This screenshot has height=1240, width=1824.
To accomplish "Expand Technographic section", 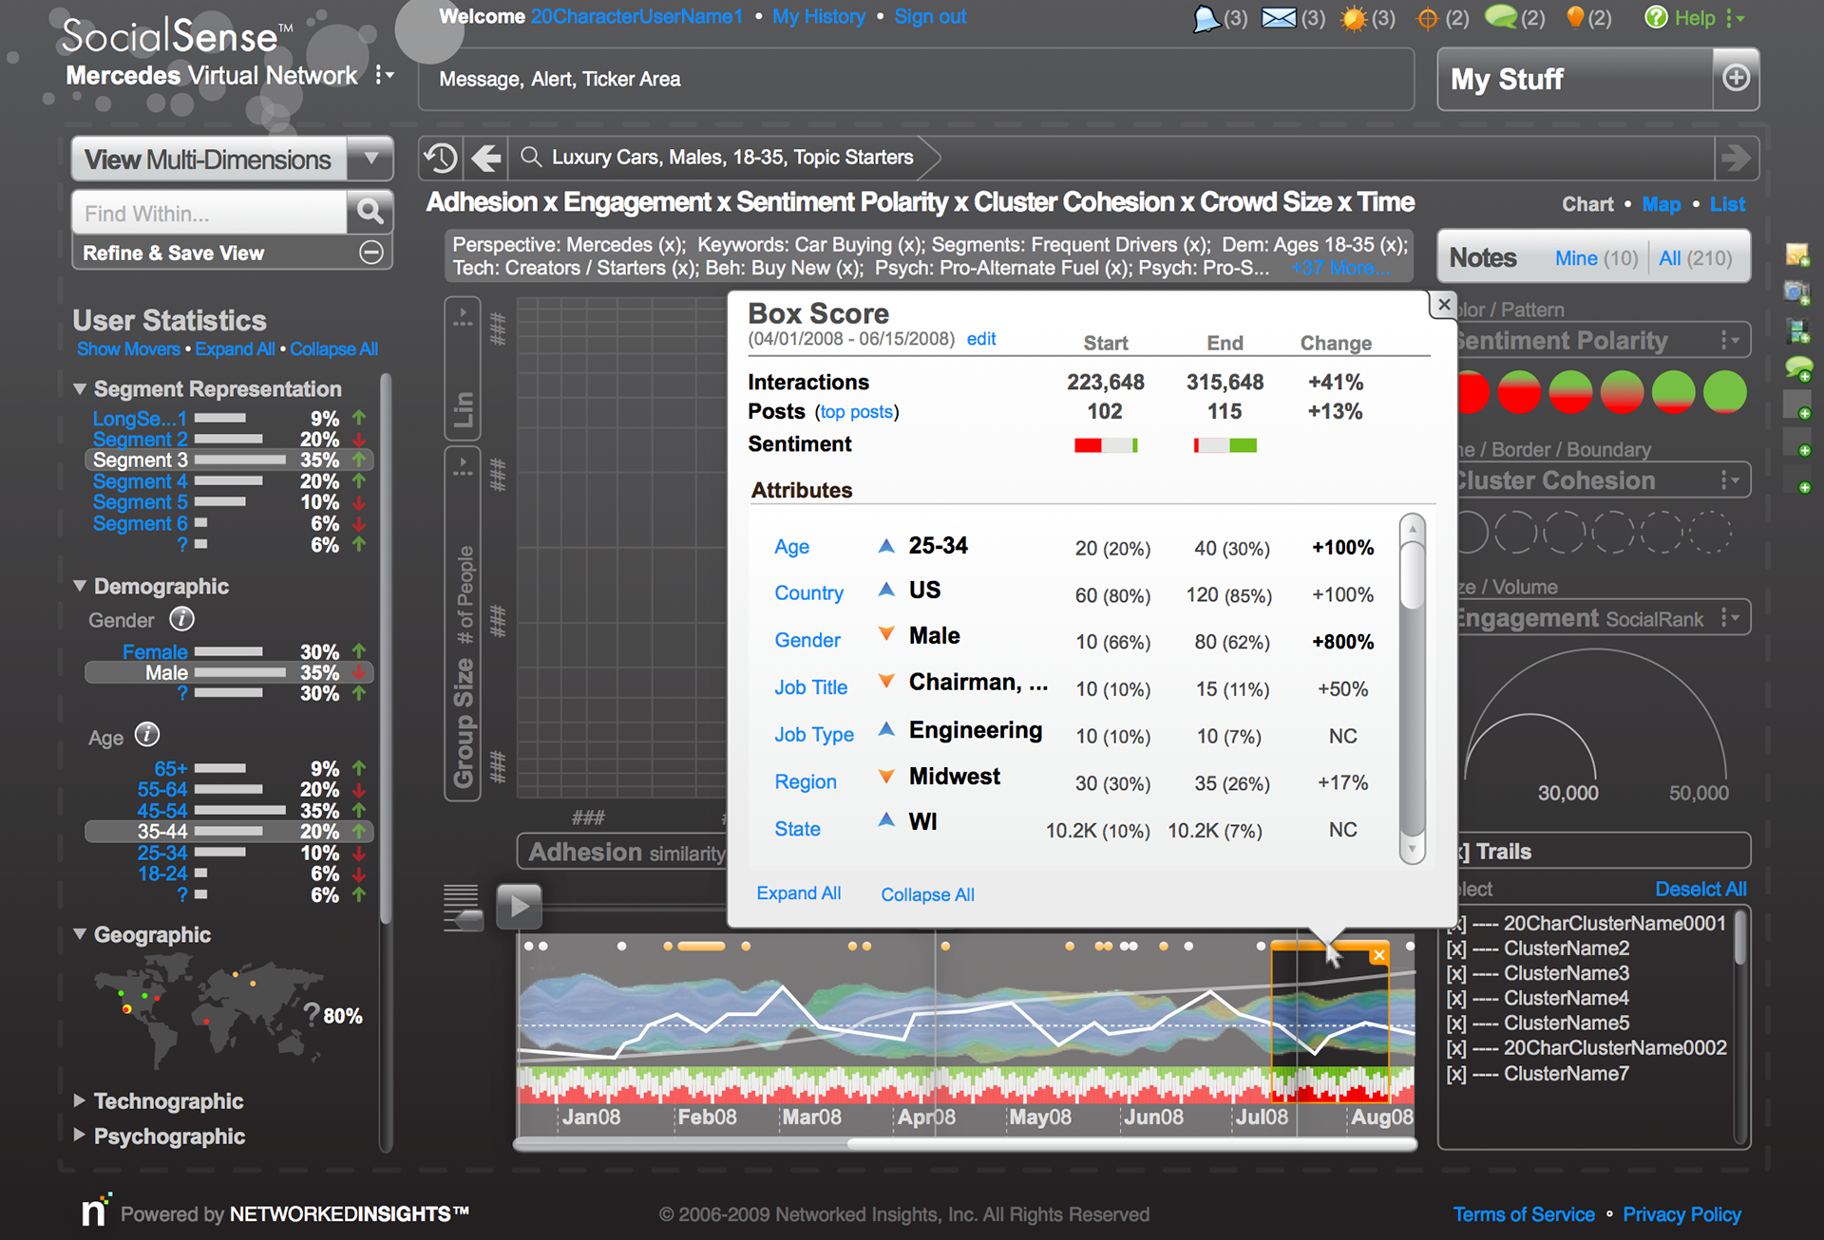I will click(x=80, y=1100).
